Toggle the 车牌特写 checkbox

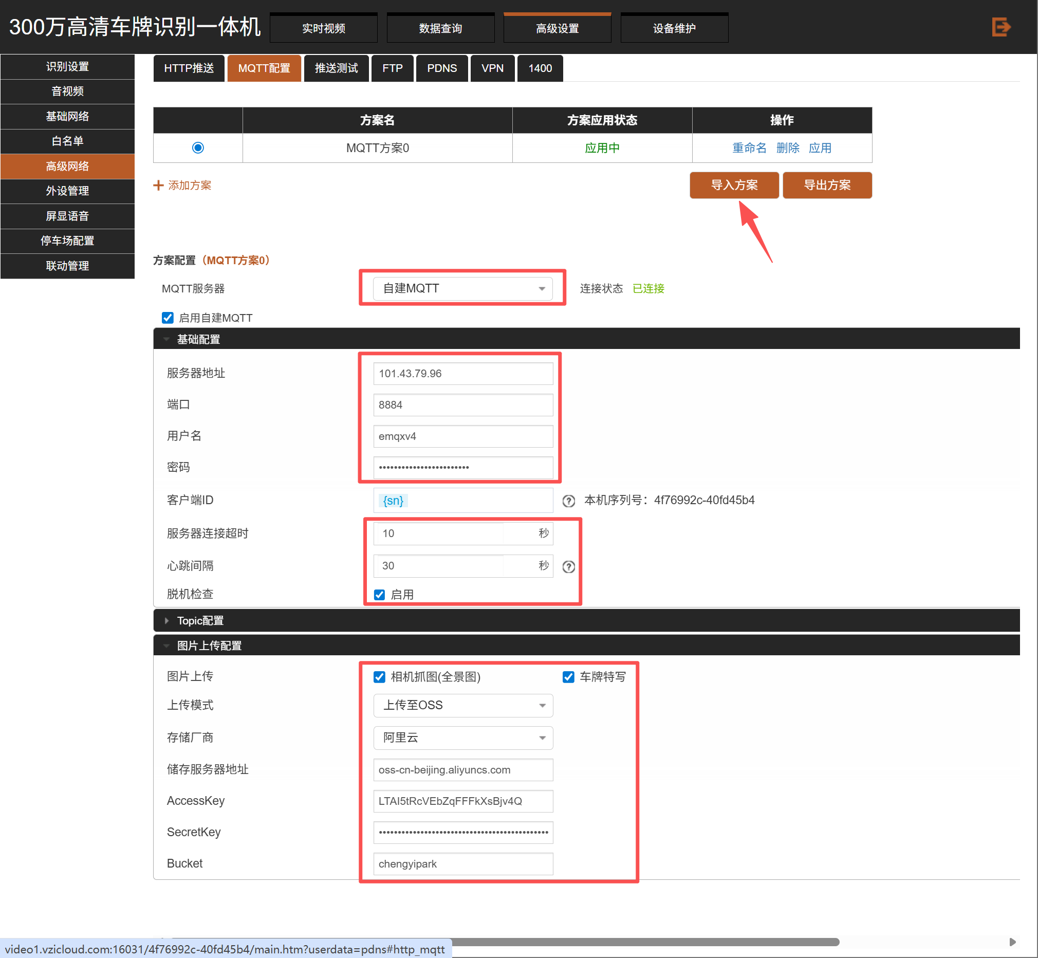click(568, 676)
